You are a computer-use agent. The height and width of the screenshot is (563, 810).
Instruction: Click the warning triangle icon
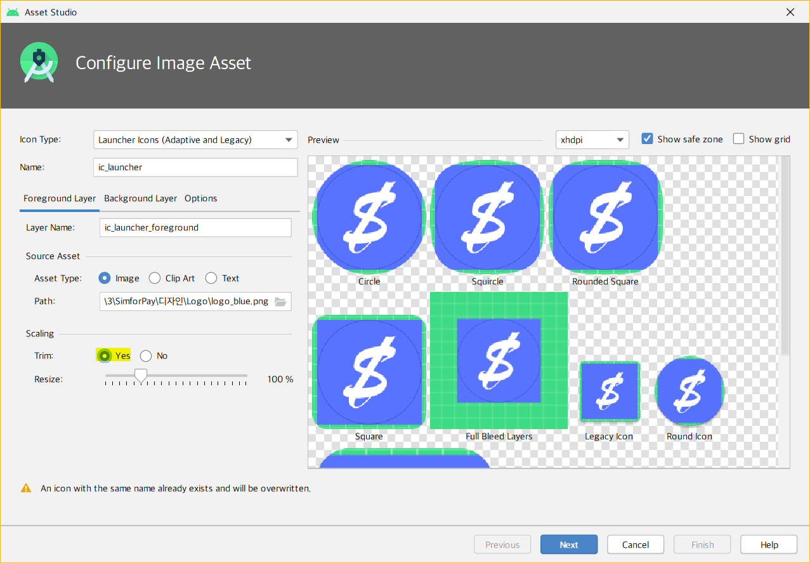[x=26, y=488]
